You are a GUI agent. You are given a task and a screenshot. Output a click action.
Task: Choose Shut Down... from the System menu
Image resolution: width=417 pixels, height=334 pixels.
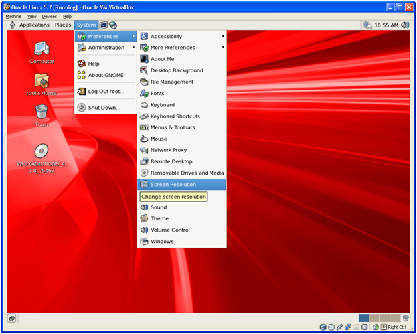(x=106, y=108)
